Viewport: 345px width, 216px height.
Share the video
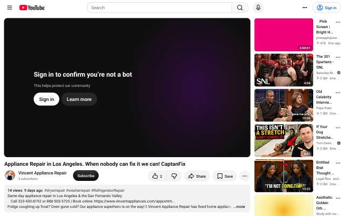point(197,176)
